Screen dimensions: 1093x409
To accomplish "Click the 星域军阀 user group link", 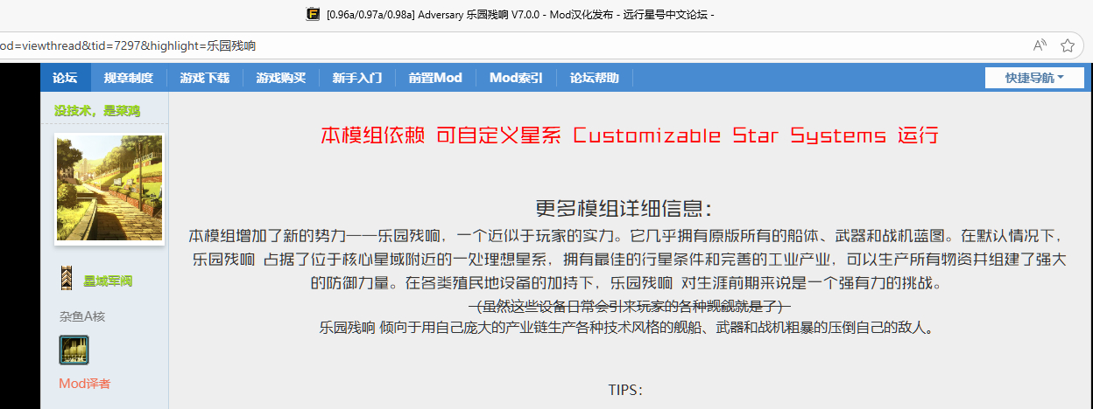I will point(108,281).
